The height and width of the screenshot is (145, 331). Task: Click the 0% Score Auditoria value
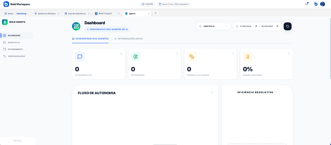coord(248,69)
